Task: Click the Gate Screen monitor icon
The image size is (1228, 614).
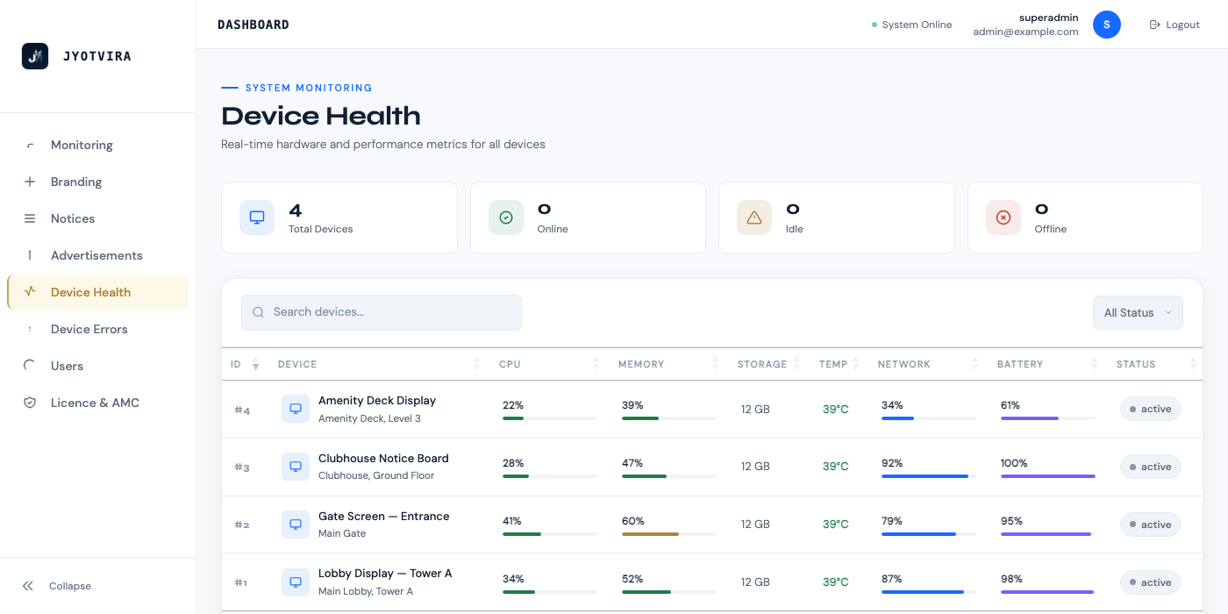Action: (x=296, y=525)
